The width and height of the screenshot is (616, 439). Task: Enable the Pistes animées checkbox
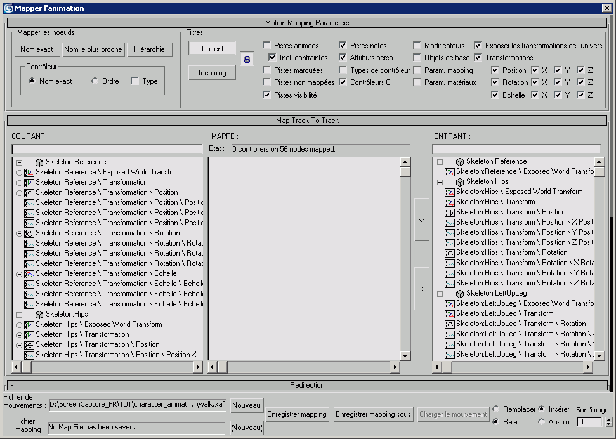coord(266,45)
